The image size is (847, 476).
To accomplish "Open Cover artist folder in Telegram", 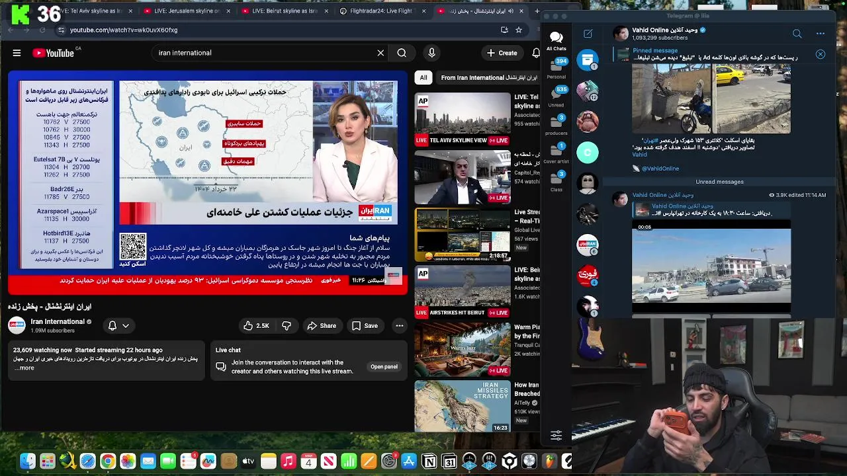I will pyautogui.click(x=556, y=154).
